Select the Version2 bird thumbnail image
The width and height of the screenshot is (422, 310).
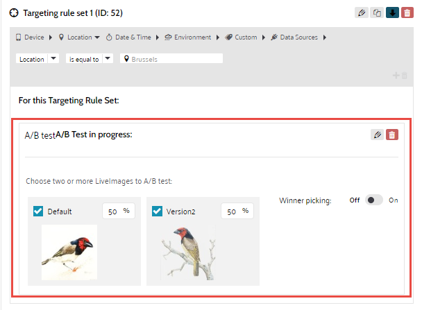tap(185, 255)
